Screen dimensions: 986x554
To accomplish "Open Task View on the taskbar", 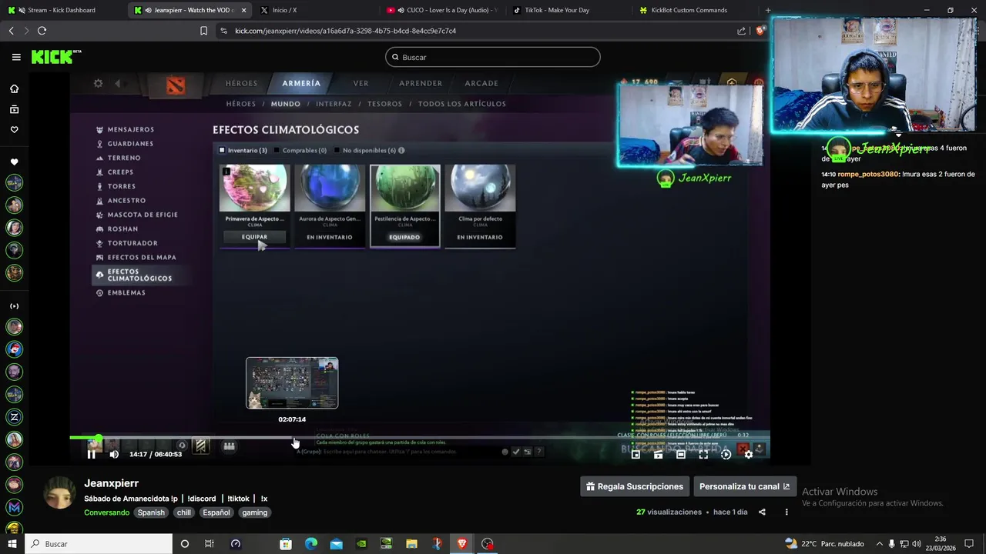I will pyautogui.click(x=209, y=543).
